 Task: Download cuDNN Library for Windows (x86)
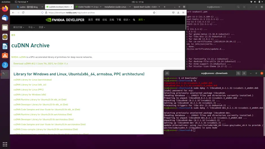tap(30, 95)
